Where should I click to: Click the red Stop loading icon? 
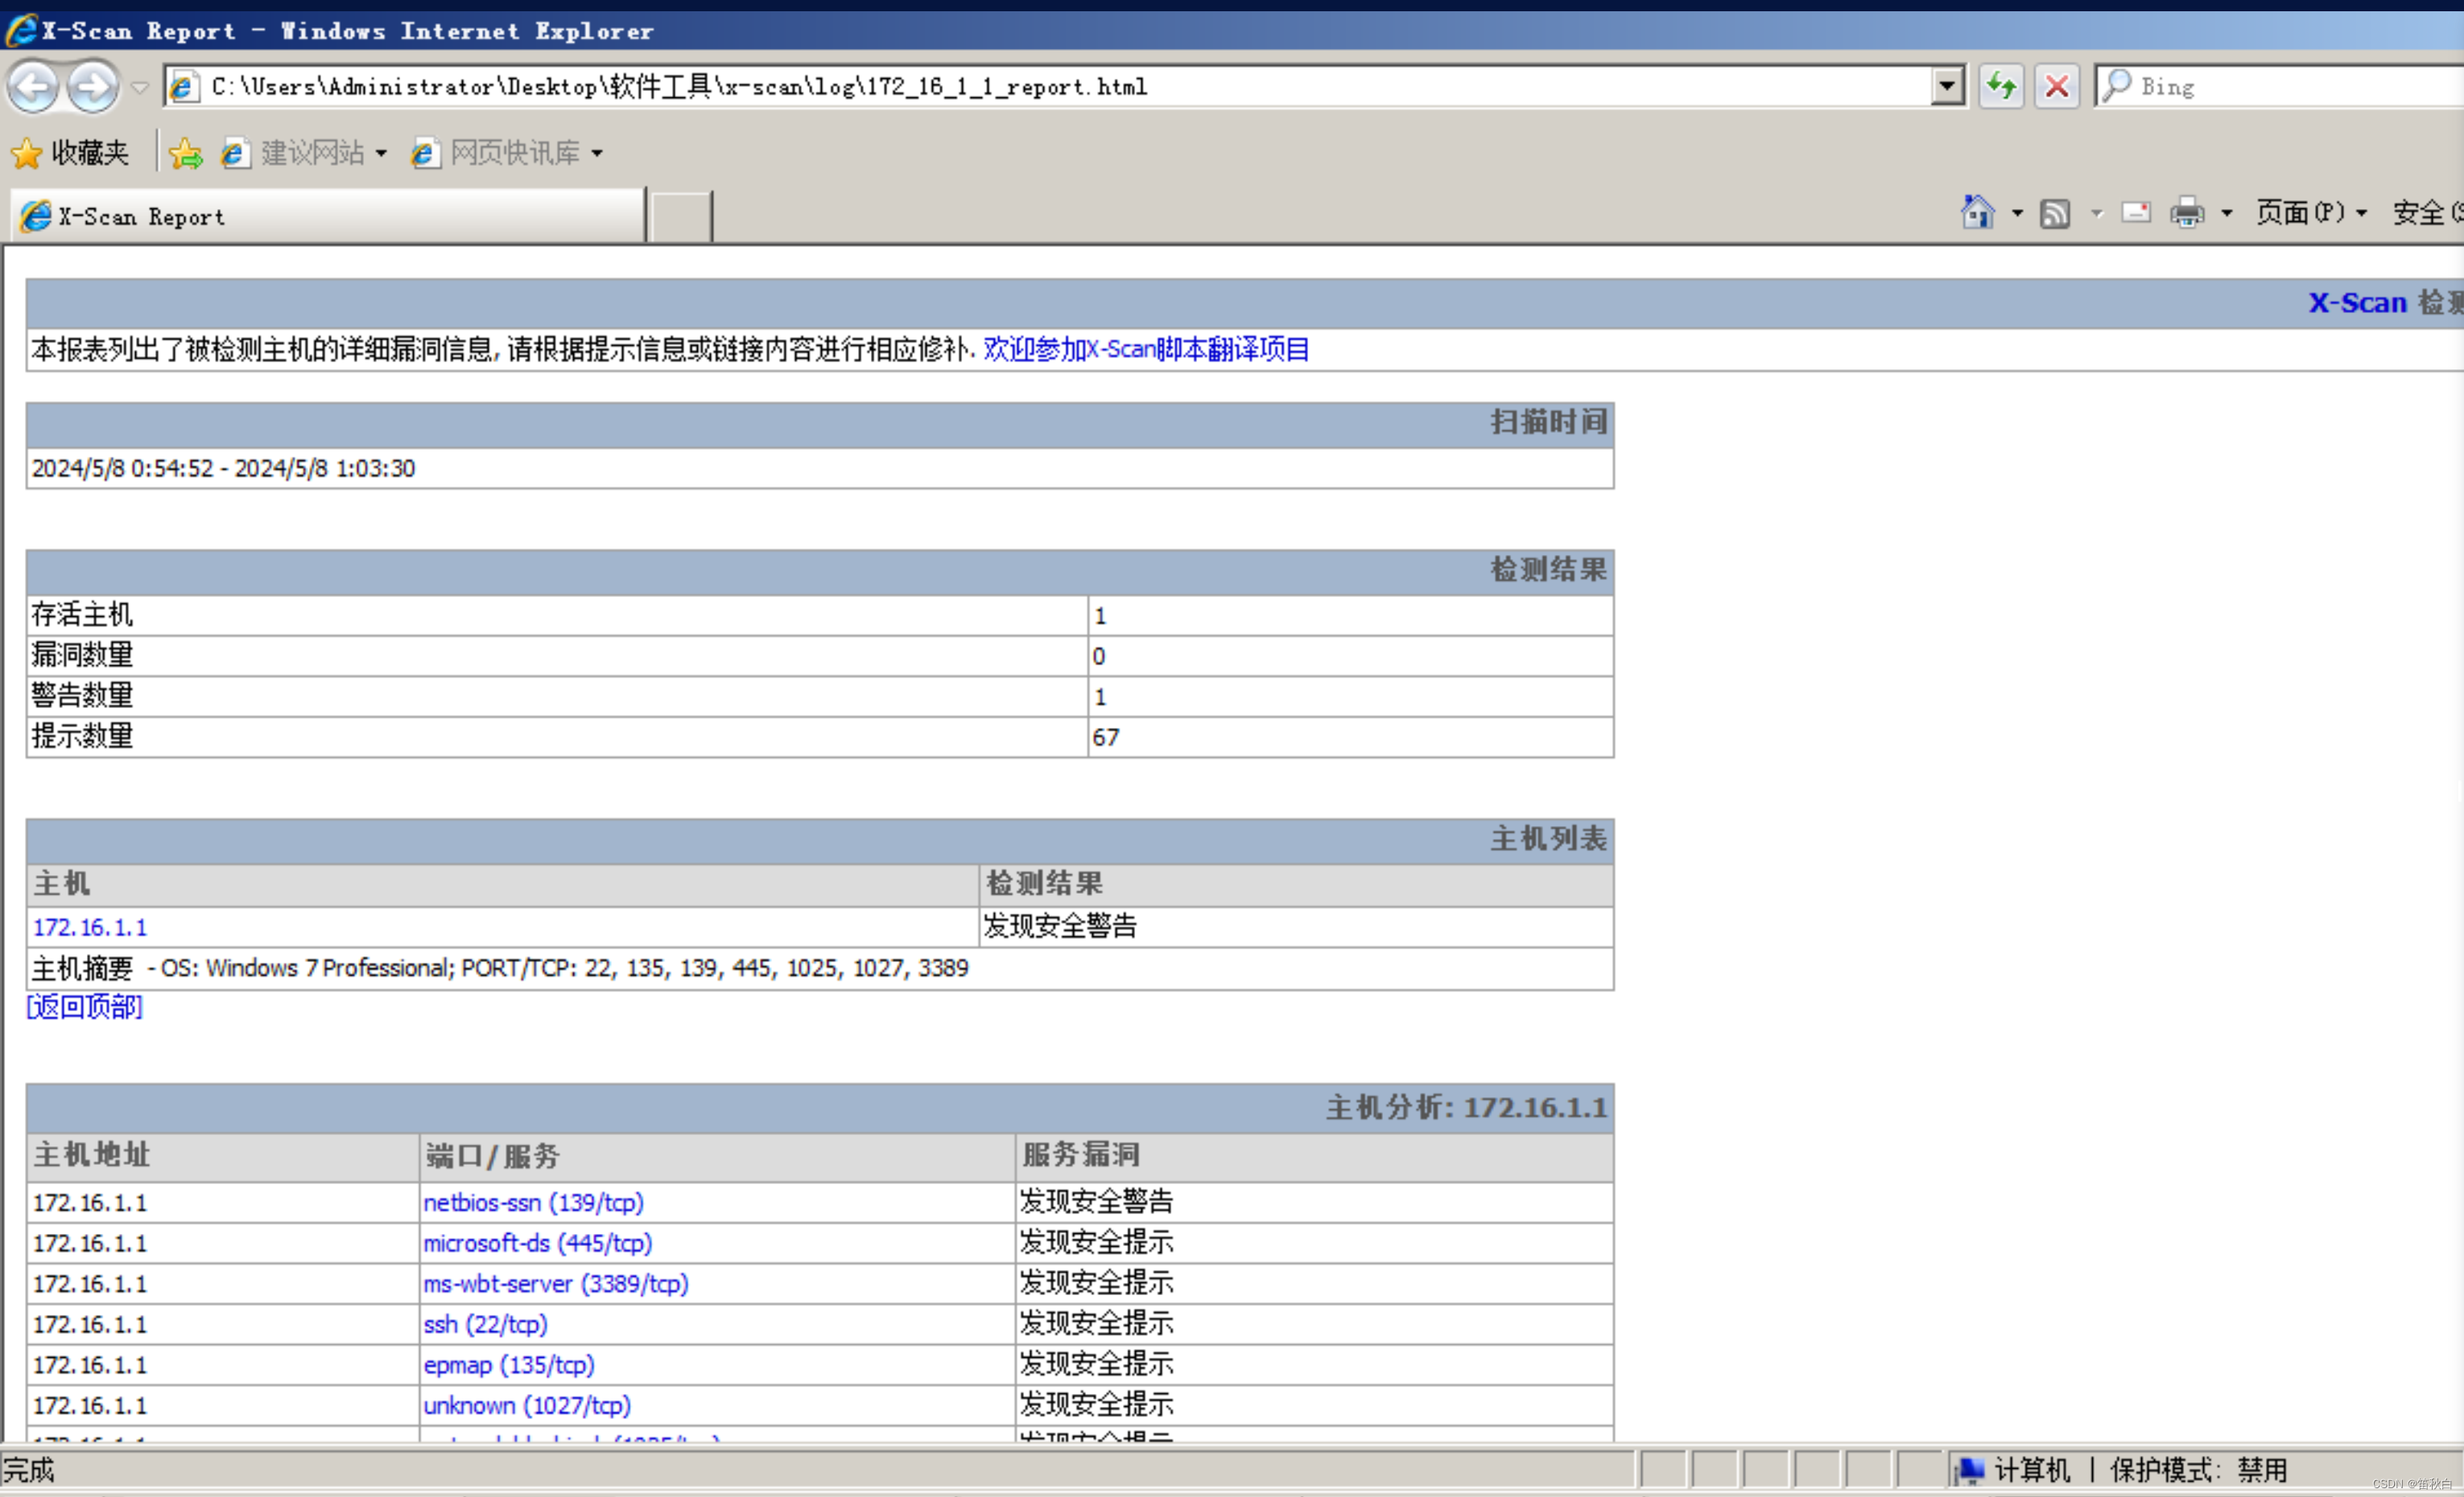(2056, 87)
